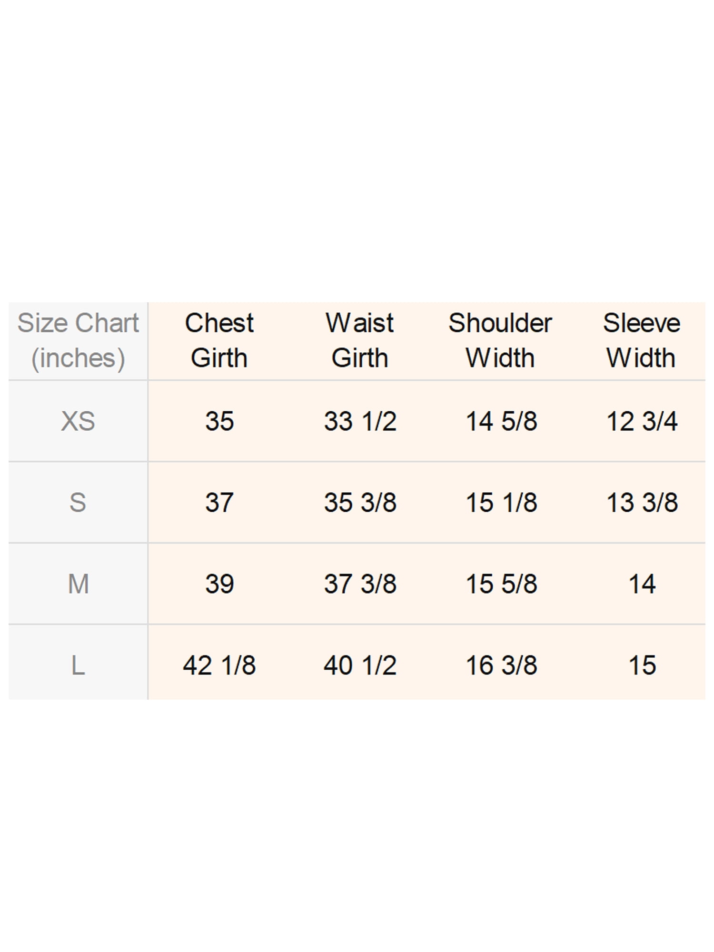Click the XS chest girth value 35
Screen dimensions: 714x952
point(219,421)
